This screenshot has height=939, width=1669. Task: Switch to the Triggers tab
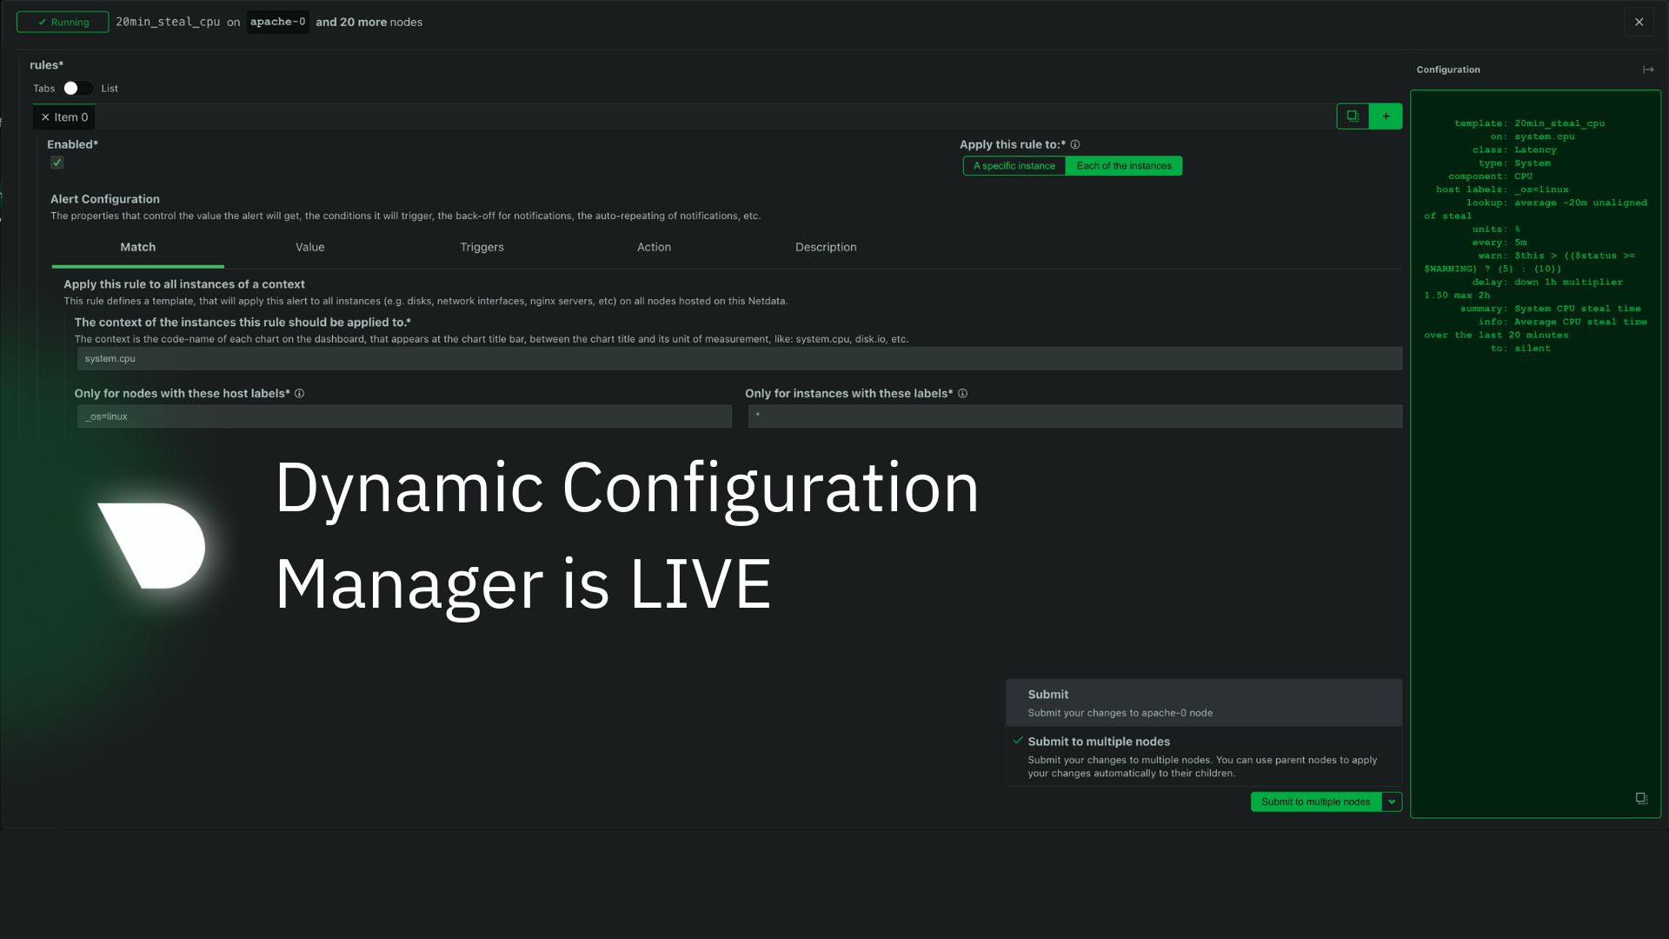point(482,247)
